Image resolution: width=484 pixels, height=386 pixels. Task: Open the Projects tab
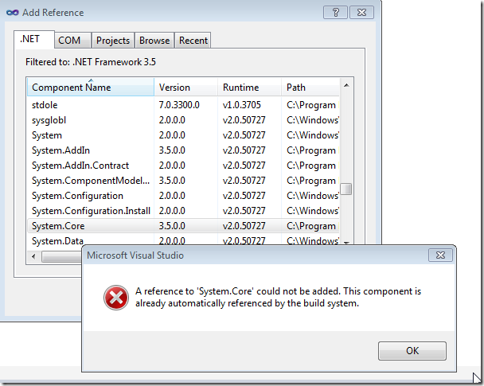coord(113,41)
